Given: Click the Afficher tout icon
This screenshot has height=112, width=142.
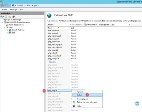Looking at the screenshot, I should [85, 25].
